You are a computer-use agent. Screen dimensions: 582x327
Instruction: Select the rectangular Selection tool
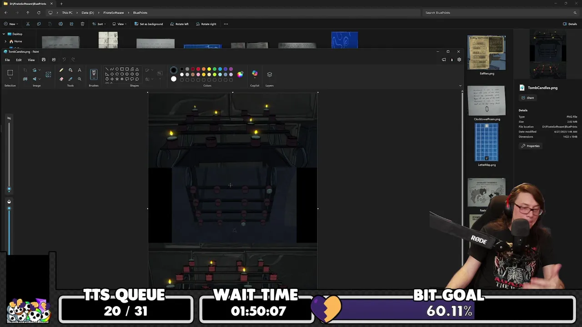click(x=10, y=73)
